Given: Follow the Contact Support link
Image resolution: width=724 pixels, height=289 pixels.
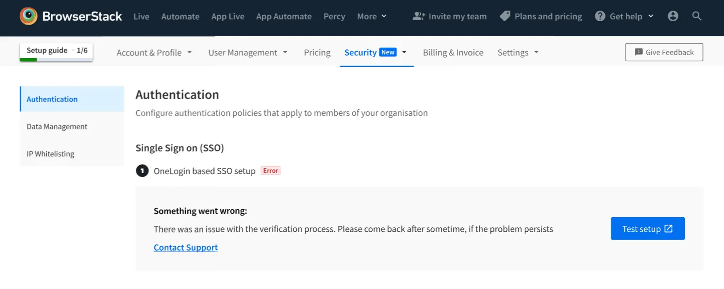Looking at the screenshot, I should click(x=186, y=248).
